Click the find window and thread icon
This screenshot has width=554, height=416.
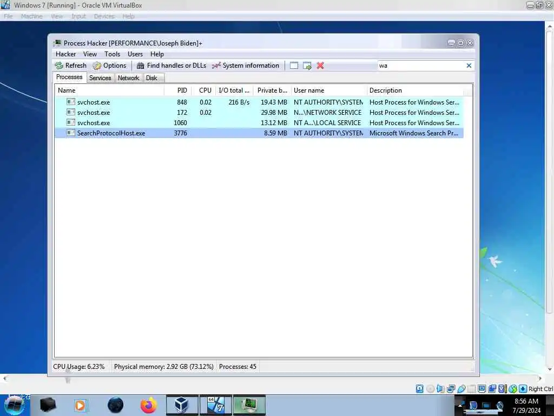[307, 66]
